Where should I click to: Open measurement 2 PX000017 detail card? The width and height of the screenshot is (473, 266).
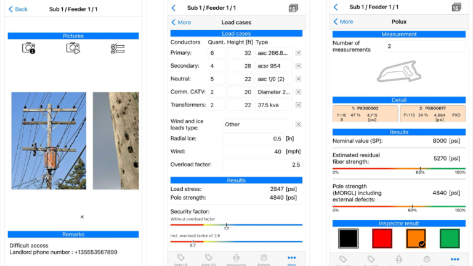433,113
